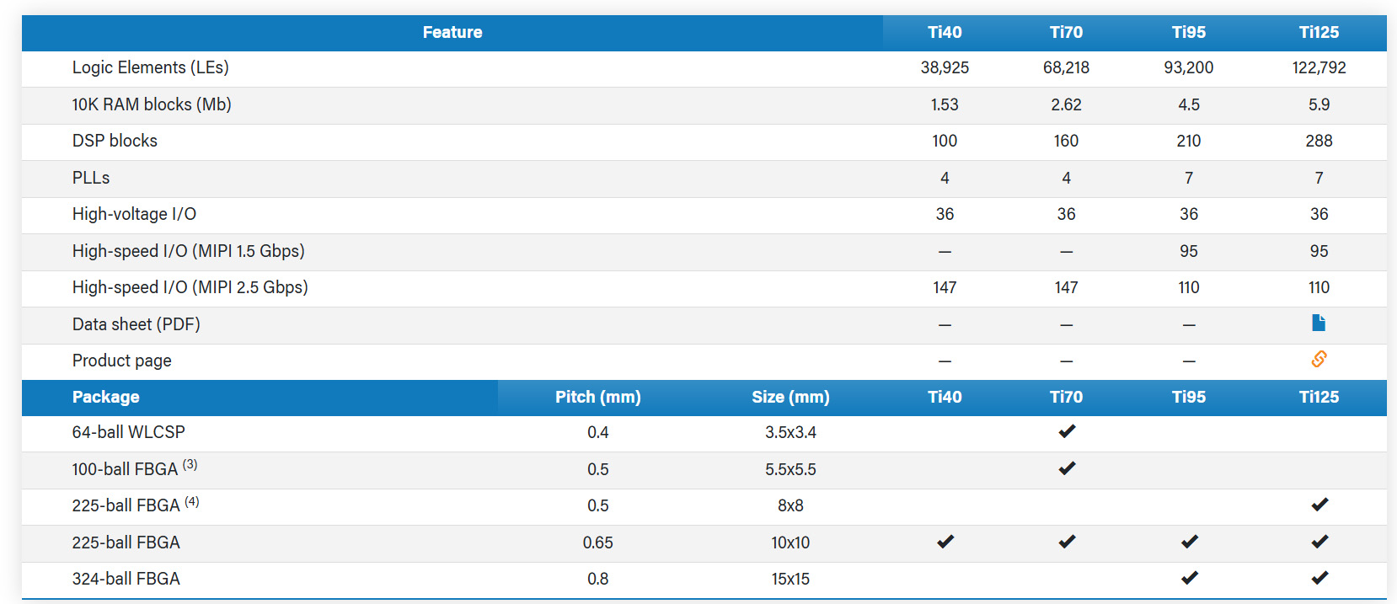This screenshot has height=604, width=1397.
Task: Click the Ti125 checkmark for 225-ball FBGA 0.5 pitch
Action: coord(1319,505)
